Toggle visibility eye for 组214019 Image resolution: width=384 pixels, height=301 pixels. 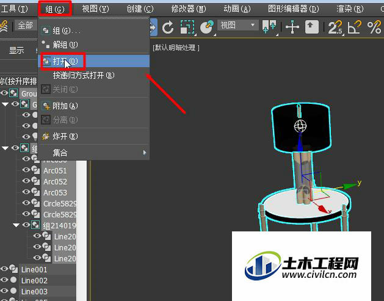click(x=26, y=225)
